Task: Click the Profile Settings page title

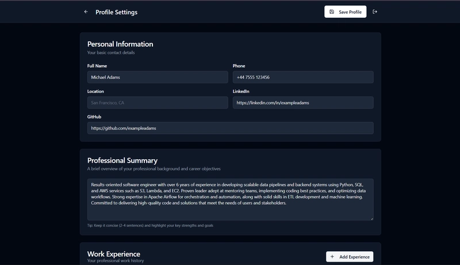Action: tap(116, 12)
